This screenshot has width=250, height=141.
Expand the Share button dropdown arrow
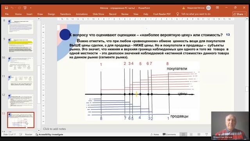coord(245,14)
